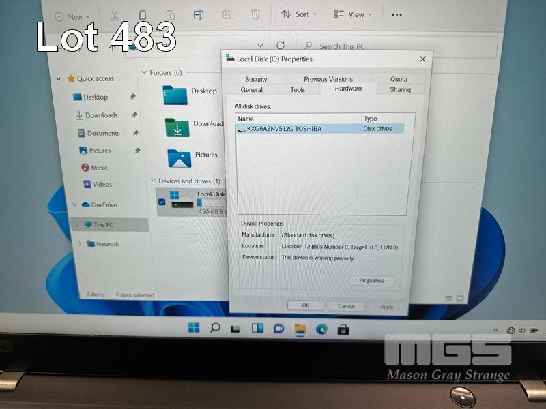Switch to details view layout icon
Screen dimensions: 546x409
pyautogui.click(x=448, y=298)
